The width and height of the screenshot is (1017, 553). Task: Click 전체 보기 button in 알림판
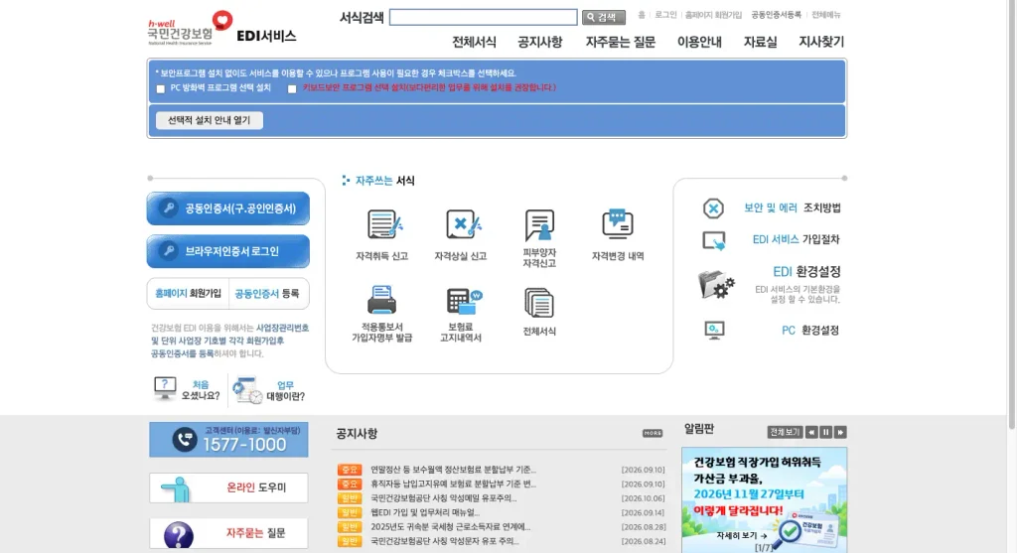[785, 433]
